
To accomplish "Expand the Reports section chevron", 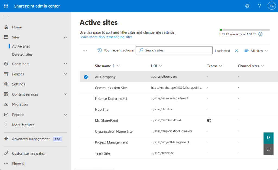I will click(x=65, y=115).
